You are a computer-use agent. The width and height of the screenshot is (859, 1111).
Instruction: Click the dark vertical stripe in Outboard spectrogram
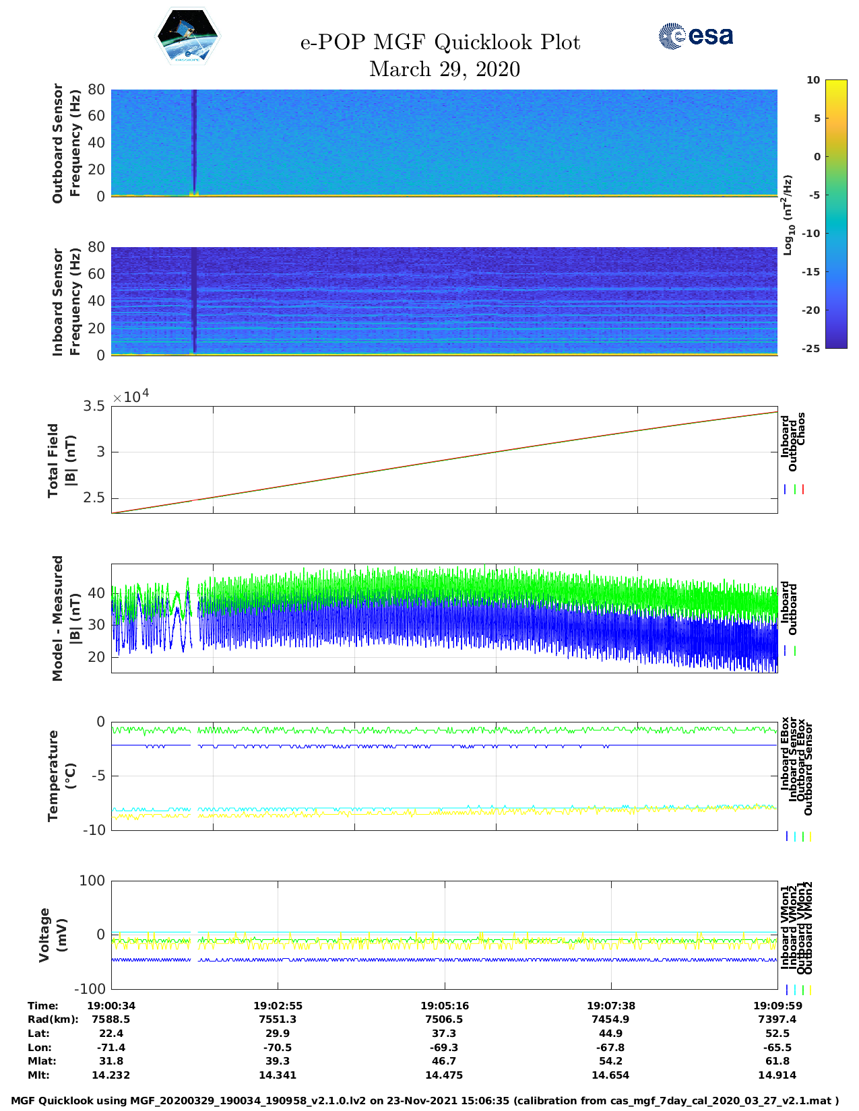[194, 141]
